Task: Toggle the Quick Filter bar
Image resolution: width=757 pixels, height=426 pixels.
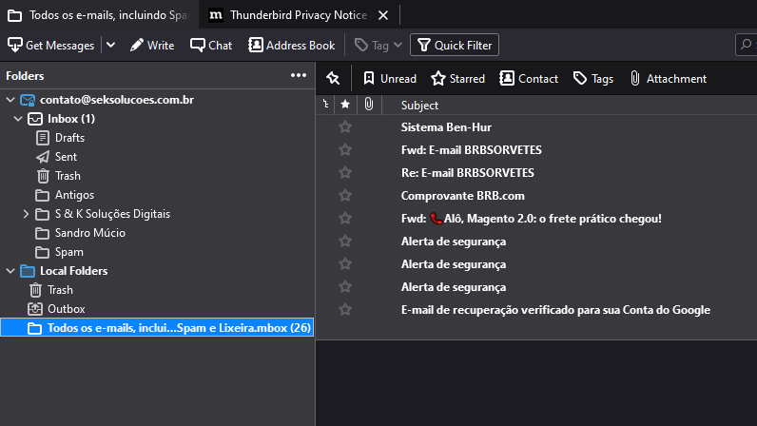Action: click(454, 45)
